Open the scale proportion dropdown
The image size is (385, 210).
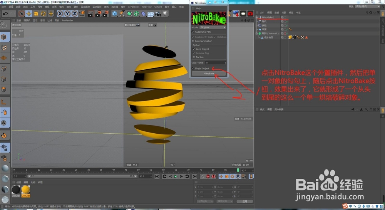coord(224,202)
